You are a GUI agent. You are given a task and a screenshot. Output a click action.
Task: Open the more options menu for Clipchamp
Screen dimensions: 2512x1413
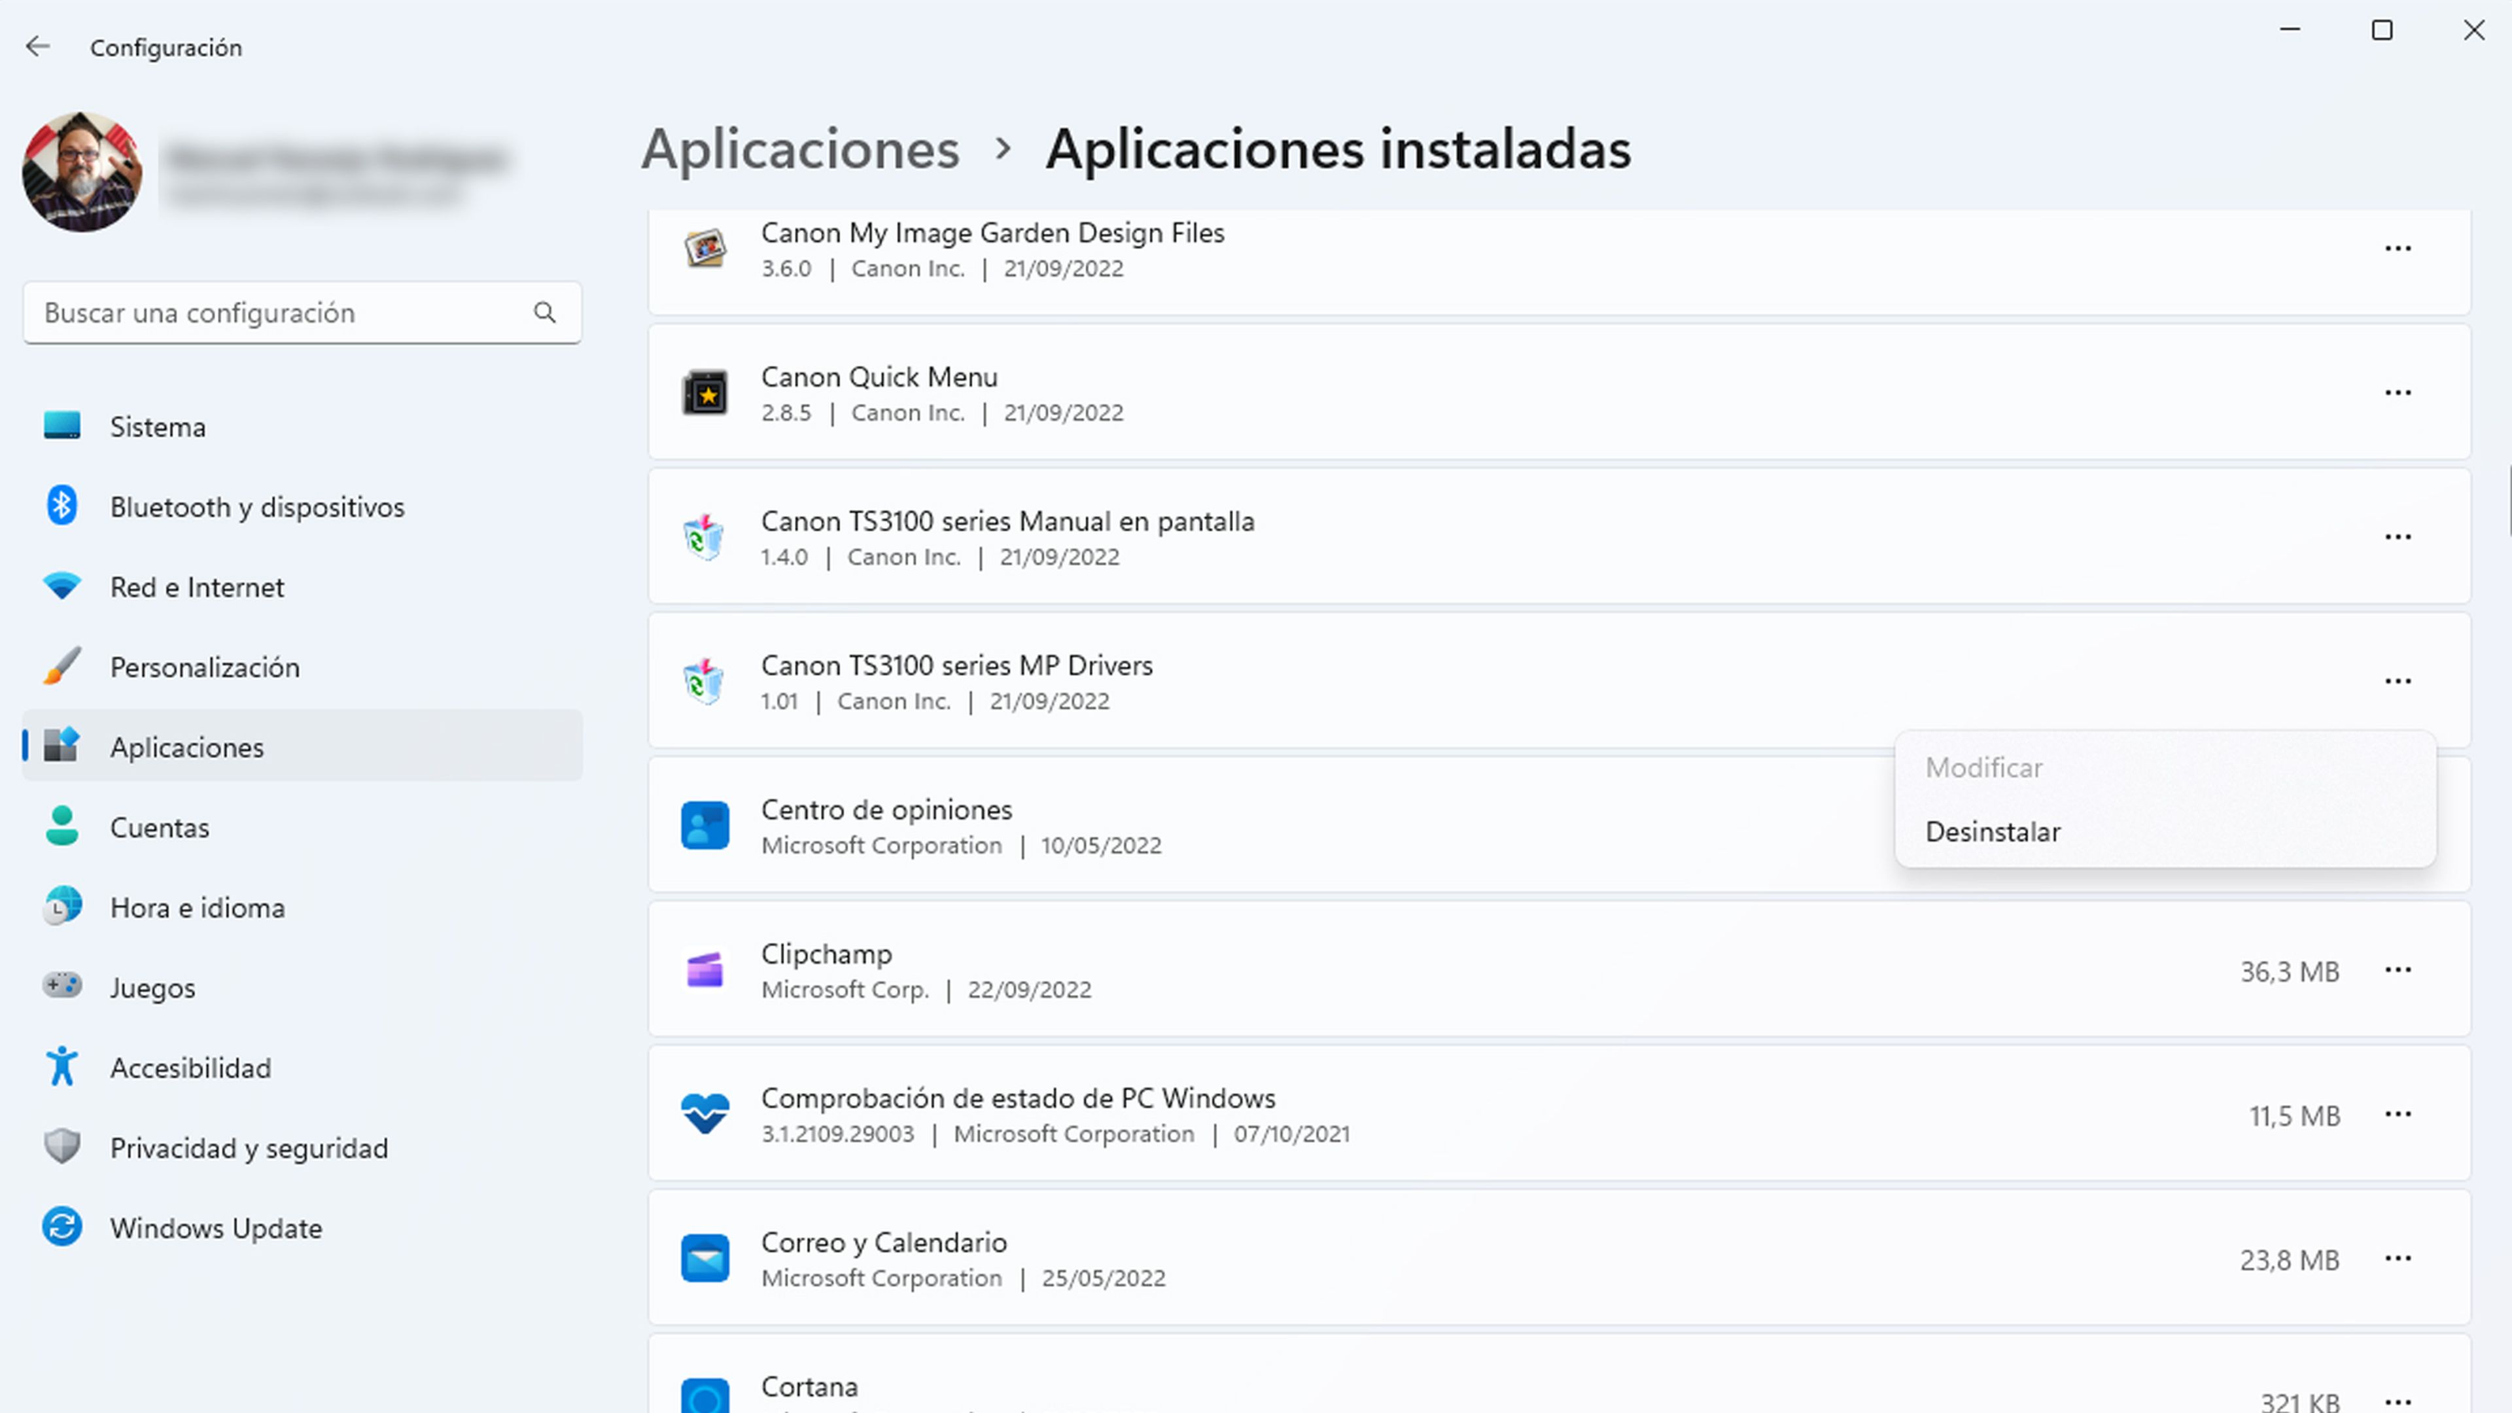tap(2398, 970)
